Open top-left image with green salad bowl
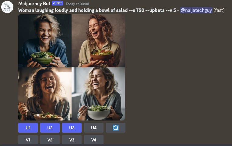 pos(45,41)
